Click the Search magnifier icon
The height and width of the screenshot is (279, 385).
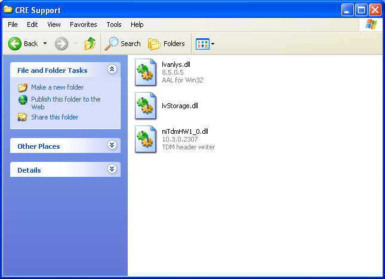click(x=111, y=44)
